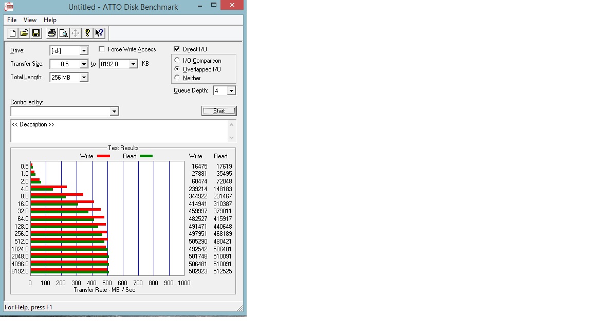592x333 pixels.
Task: Select Overlapped I/O radio option
Action: pos(177,69)
